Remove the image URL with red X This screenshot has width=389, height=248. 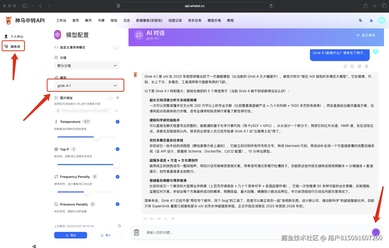click(116, 111)
